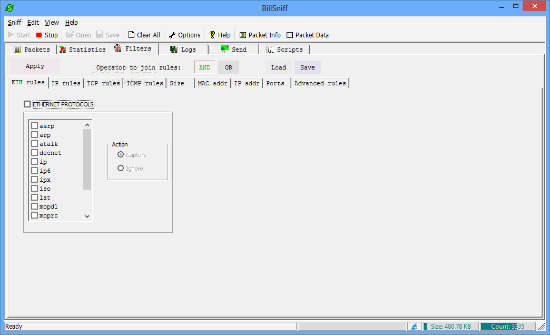Click the Size 480.78 KB status indicator
Image resolution: width=550 pixels, height=335 pixels.
coord(451,327)
